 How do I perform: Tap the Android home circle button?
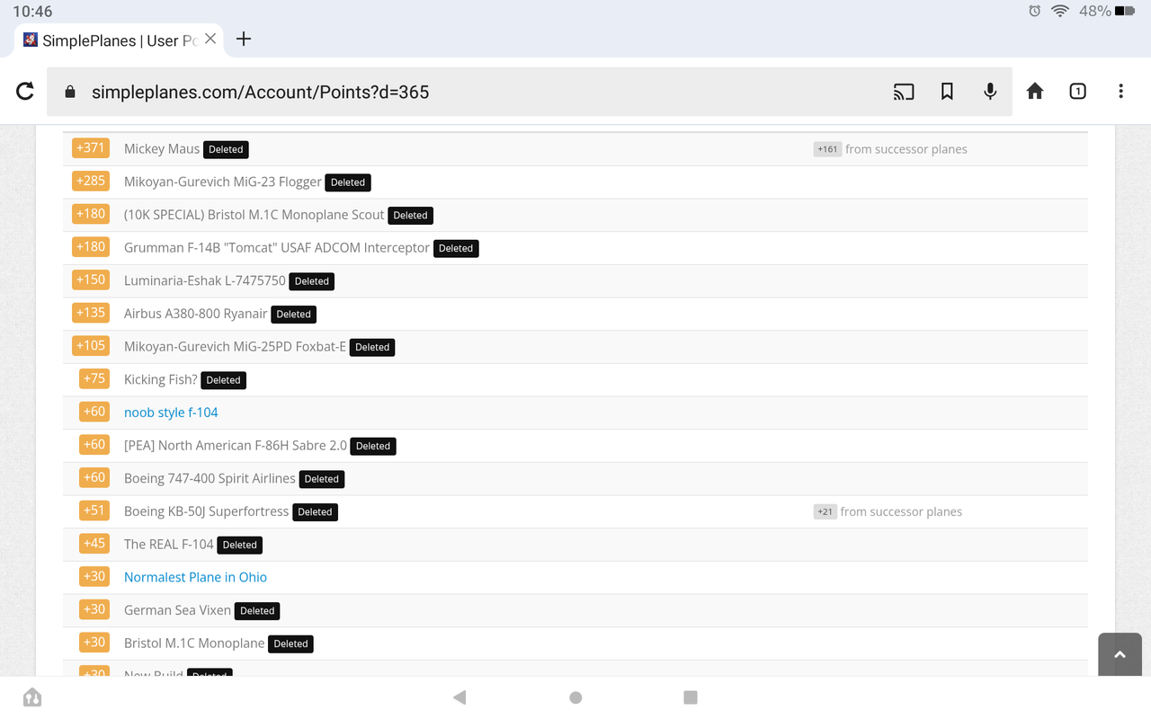coord(575,697)
